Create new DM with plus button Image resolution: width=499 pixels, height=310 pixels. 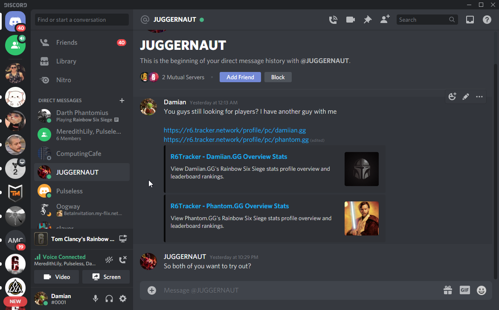[x=122, y=100]
